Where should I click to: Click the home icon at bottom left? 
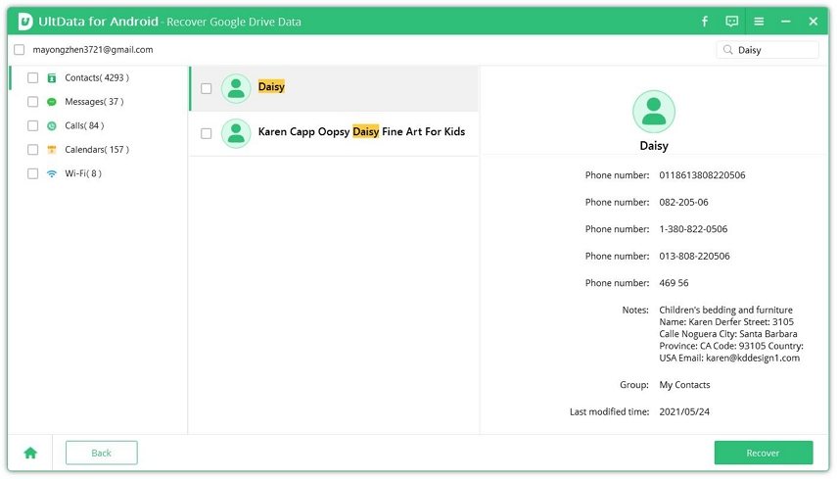(30, 453)
